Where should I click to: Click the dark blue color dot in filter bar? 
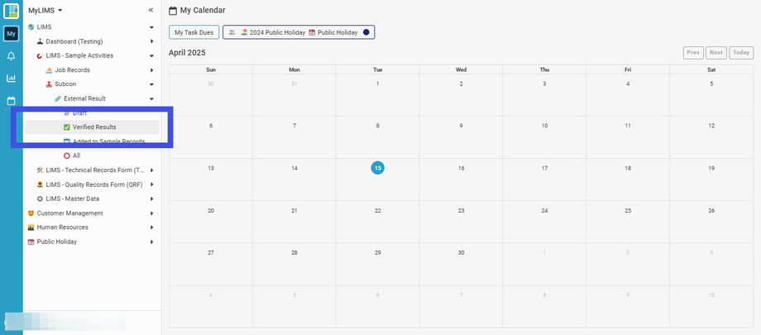pyautogui.click(x=366, y=32)
